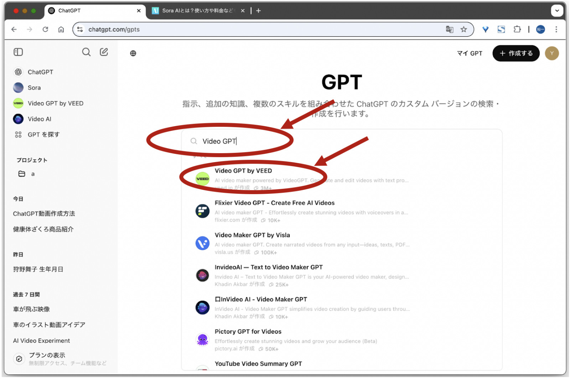Image resolution: width=570 pixels, height=379 pixels.
Task: Click the VEED logo of Video GPT result
Action: (202, 179)
